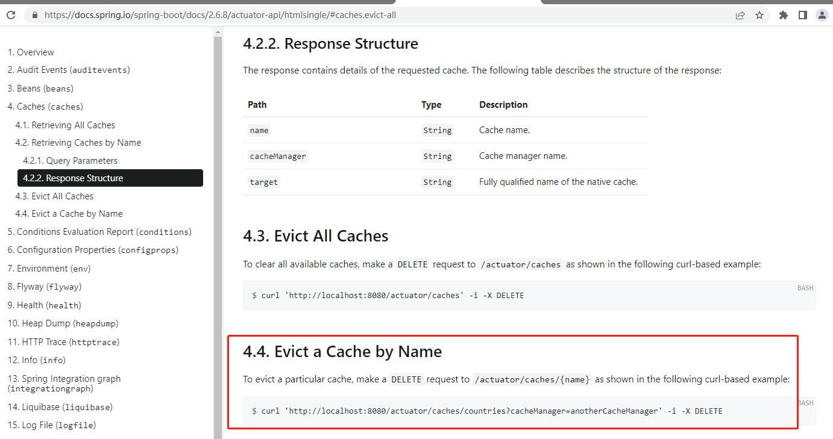
Task: Navigate to the Overview section
Action: click(x=31, y=52)
